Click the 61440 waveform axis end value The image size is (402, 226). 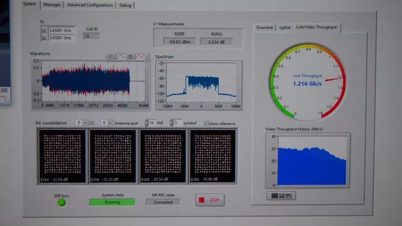click(144, 106)
